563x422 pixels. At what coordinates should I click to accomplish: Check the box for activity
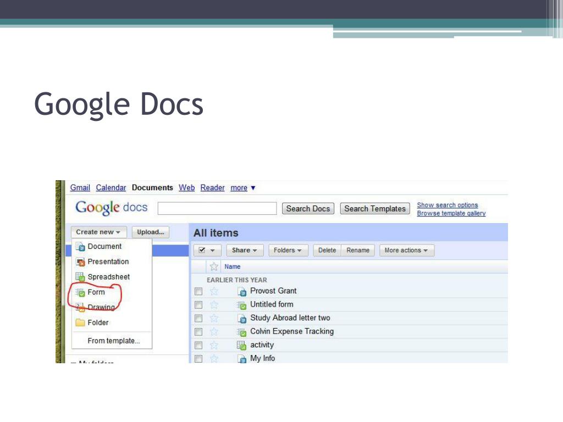tap(198, 345)
